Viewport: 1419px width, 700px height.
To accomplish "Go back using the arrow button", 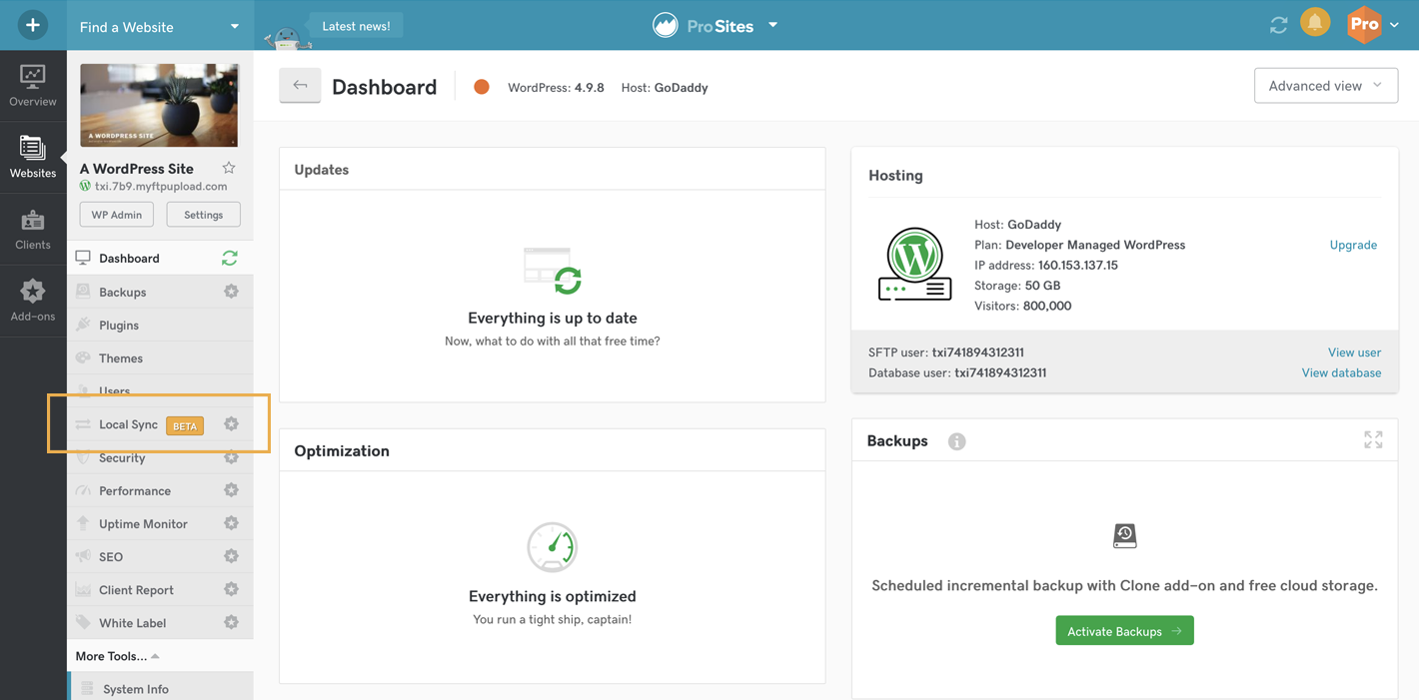I will point(300,86).
